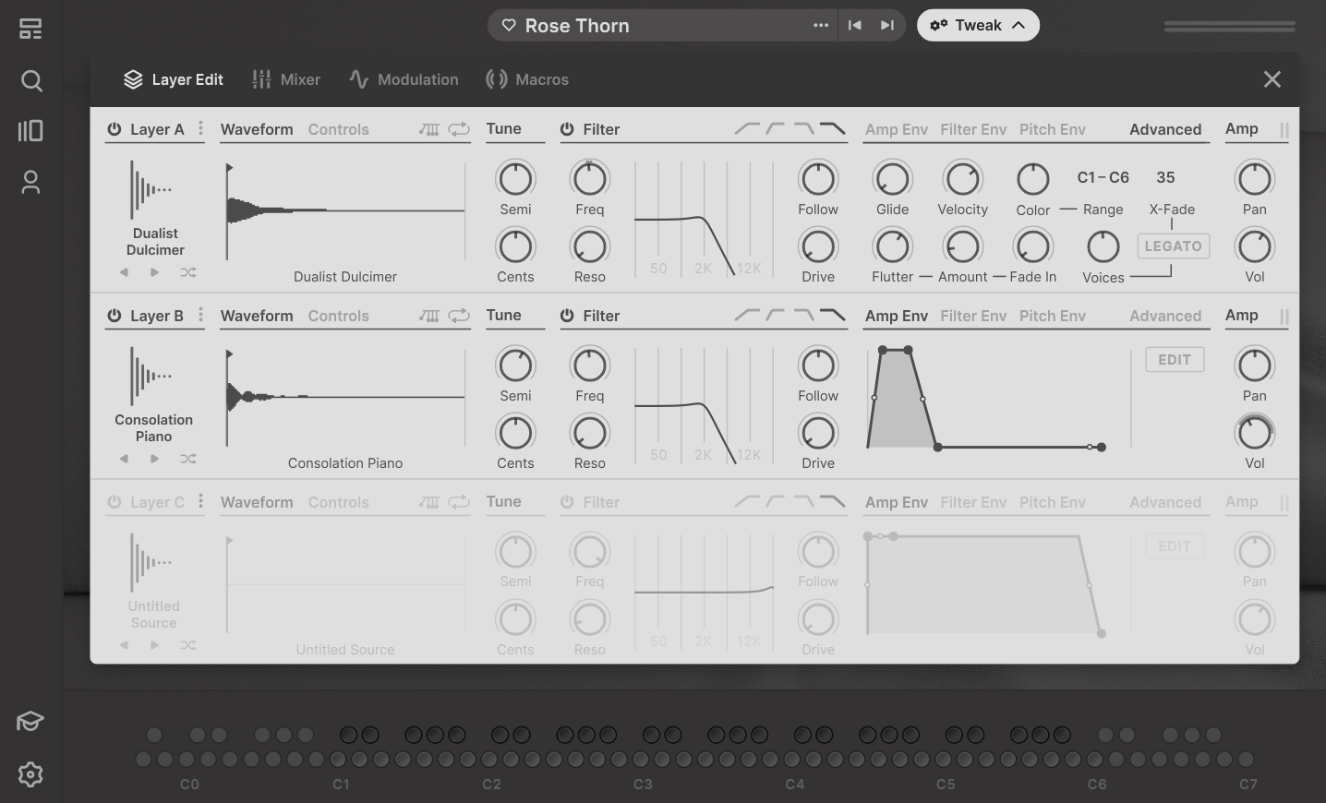The width and height of the screenshot is (1326, 803).
Task: Open Layer A three-dot options menu
Action: [x=200, y=129]
